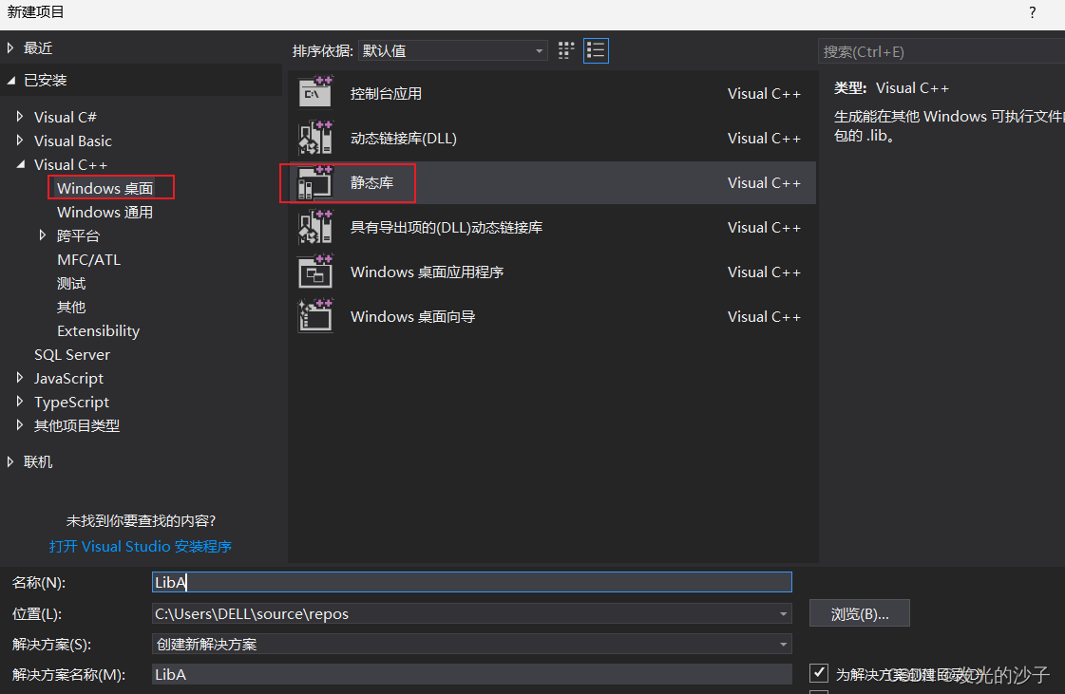The image size is (1065, 694).
Task: Click the location path text field
Action: [x=464, y=614]
